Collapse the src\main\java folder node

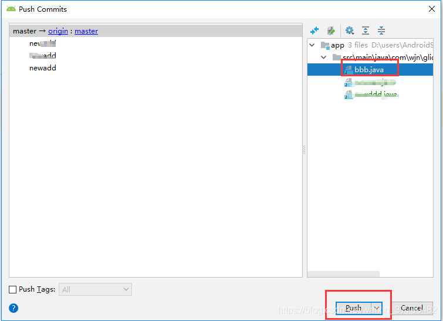tap(324, 58)
